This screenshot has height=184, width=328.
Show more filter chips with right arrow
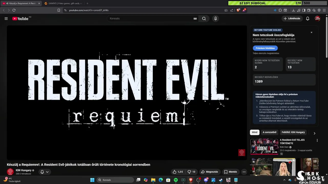[x=314, y=133]
